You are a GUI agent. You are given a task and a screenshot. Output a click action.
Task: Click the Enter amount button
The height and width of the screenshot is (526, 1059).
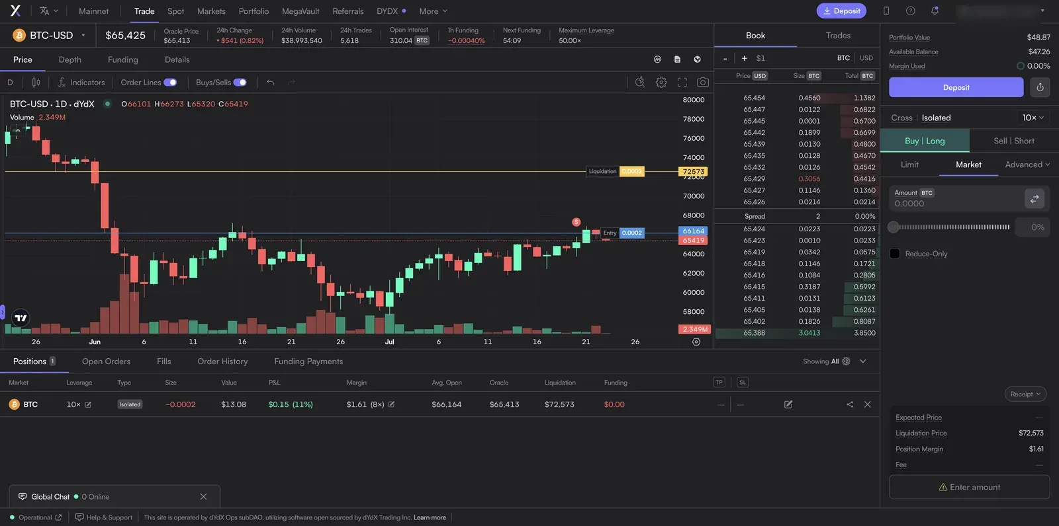tap(969, 487)
